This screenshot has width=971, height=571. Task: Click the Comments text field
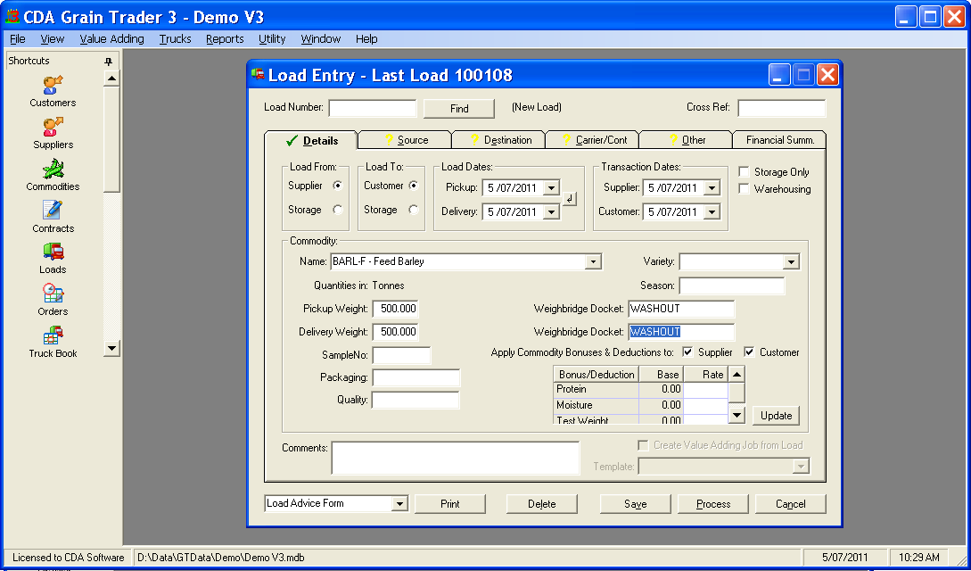click(x=455, y=458)
